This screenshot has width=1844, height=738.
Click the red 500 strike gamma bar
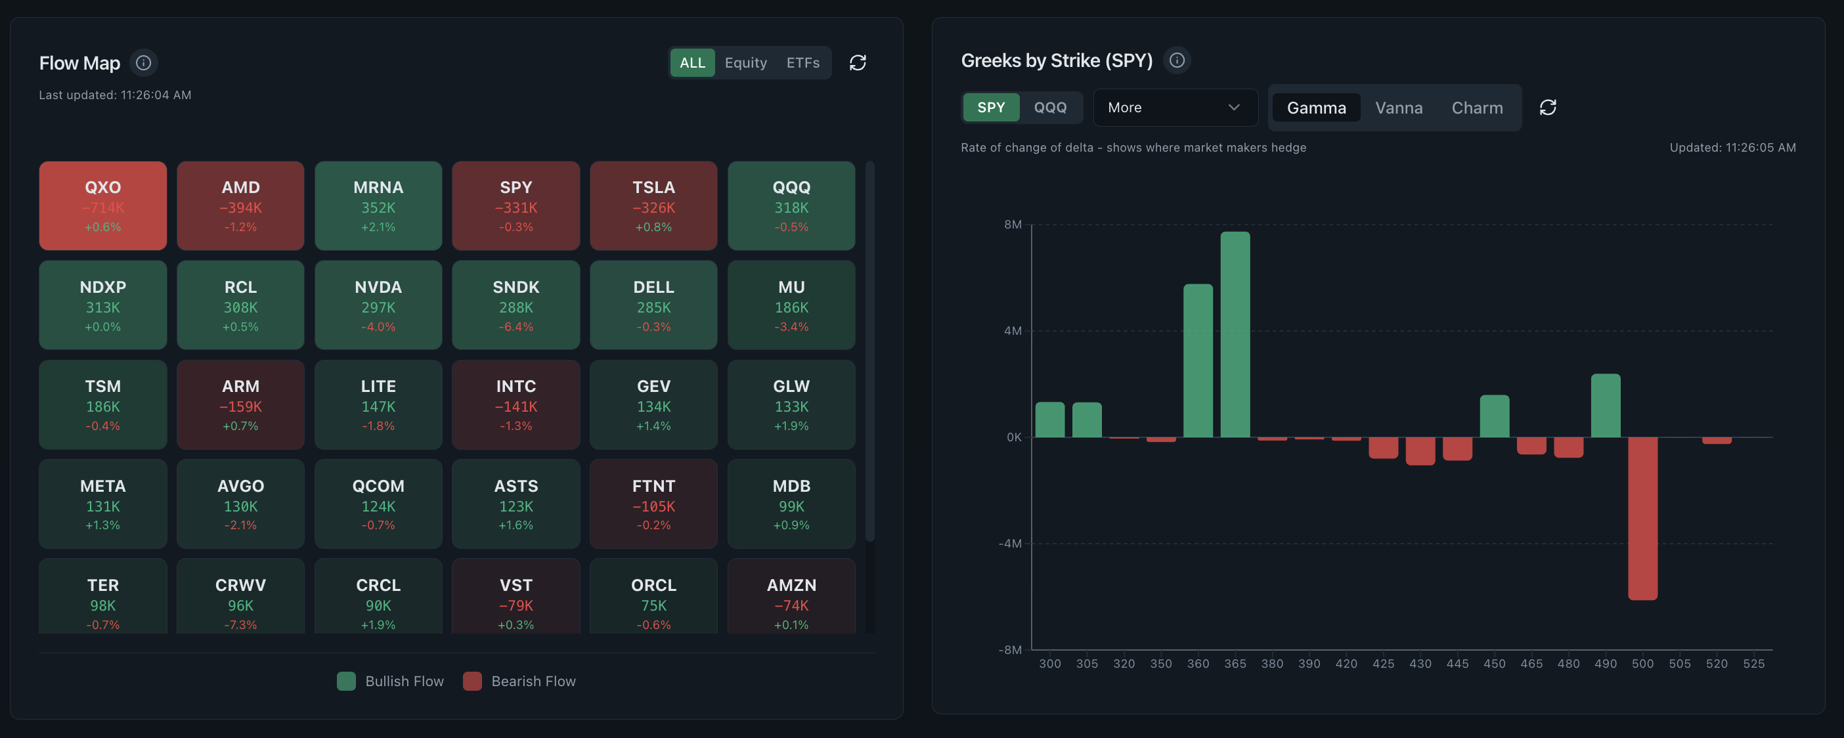click(x=1642, y=518)
